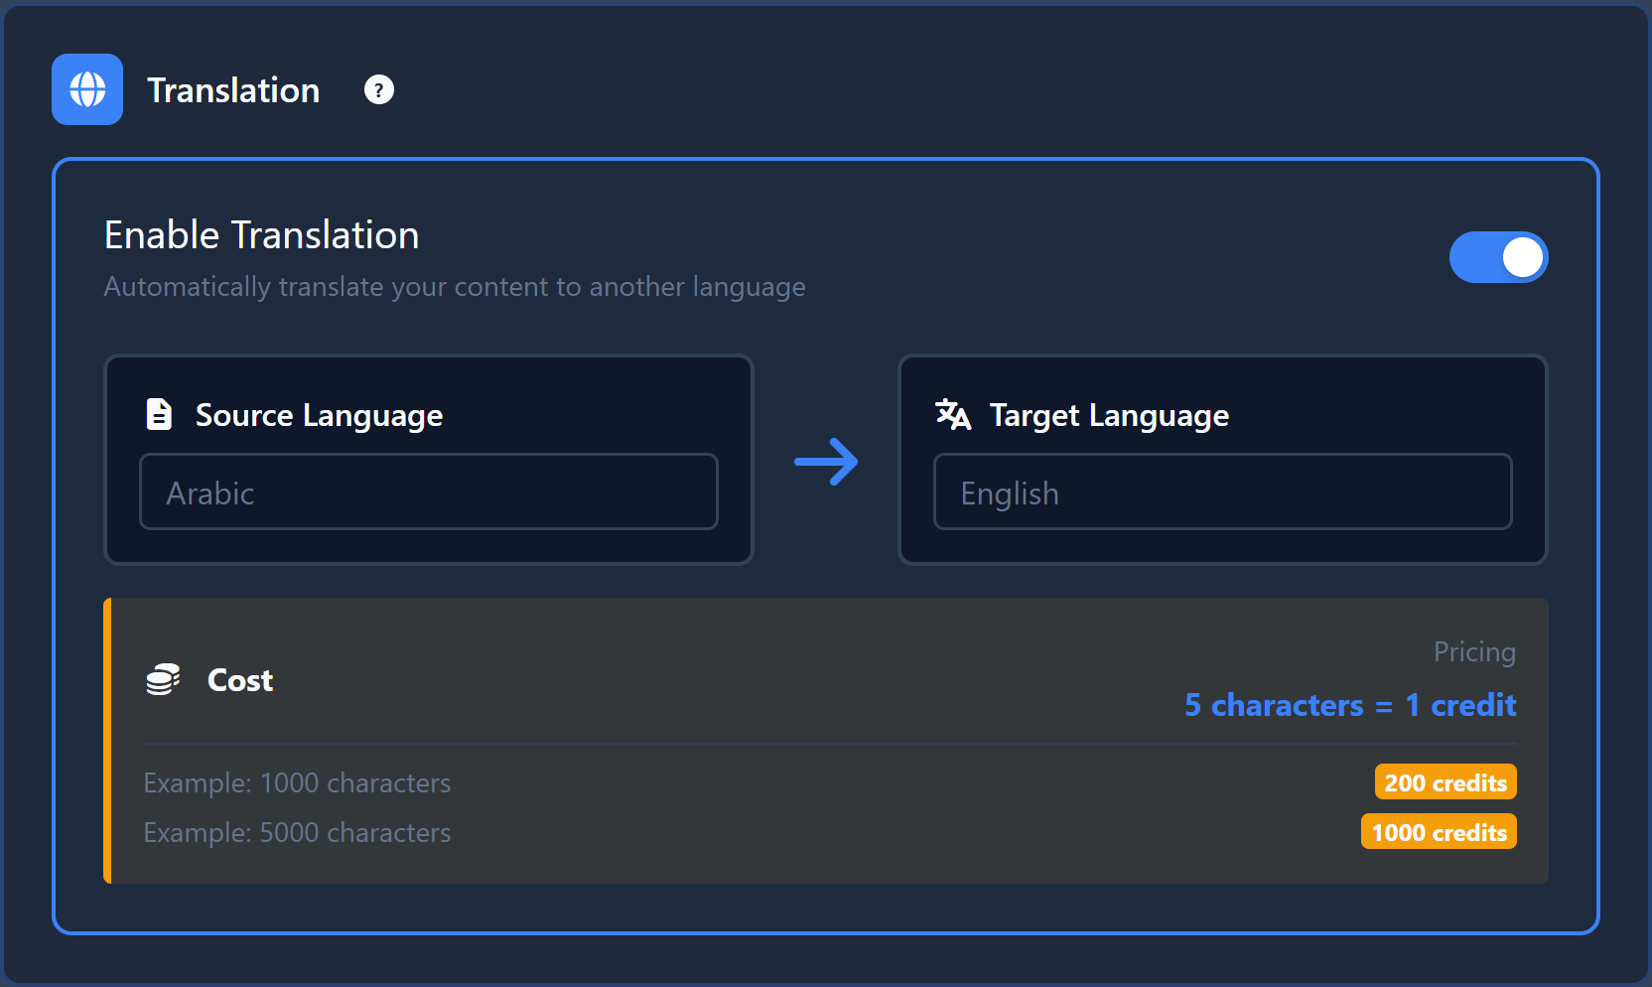Viewport: 1652px width, 987px height.
Task: Click the document icon beside Source Language
Action: pos(159,414)
